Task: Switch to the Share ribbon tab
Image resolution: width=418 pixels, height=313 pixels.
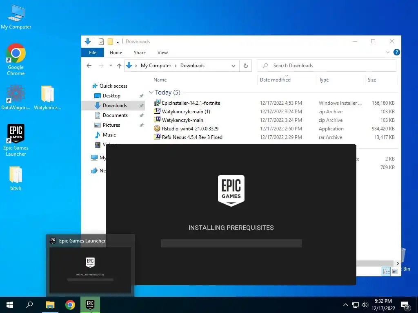Action: pyautogui.click(x=140, y=53)
